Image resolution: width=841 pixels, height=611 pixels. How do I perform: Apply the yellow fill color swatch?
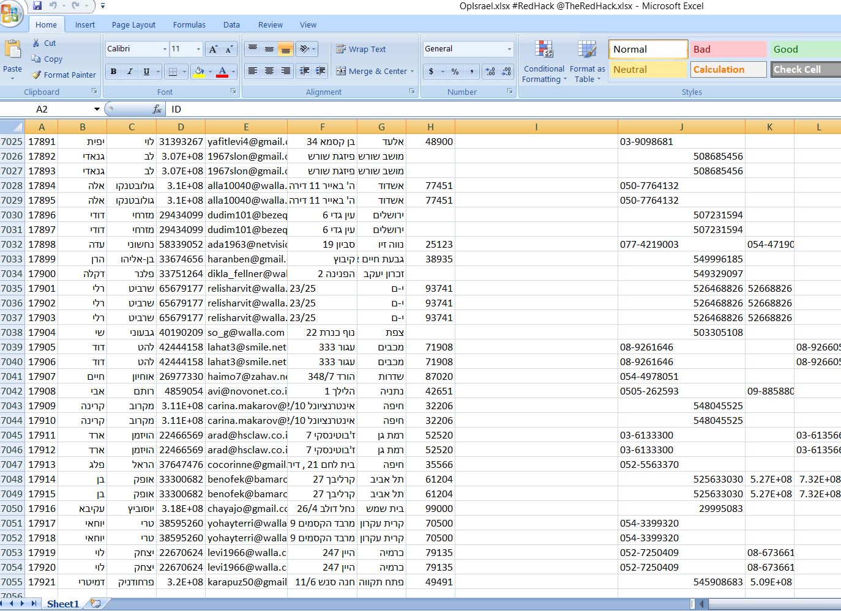[199, 71]
